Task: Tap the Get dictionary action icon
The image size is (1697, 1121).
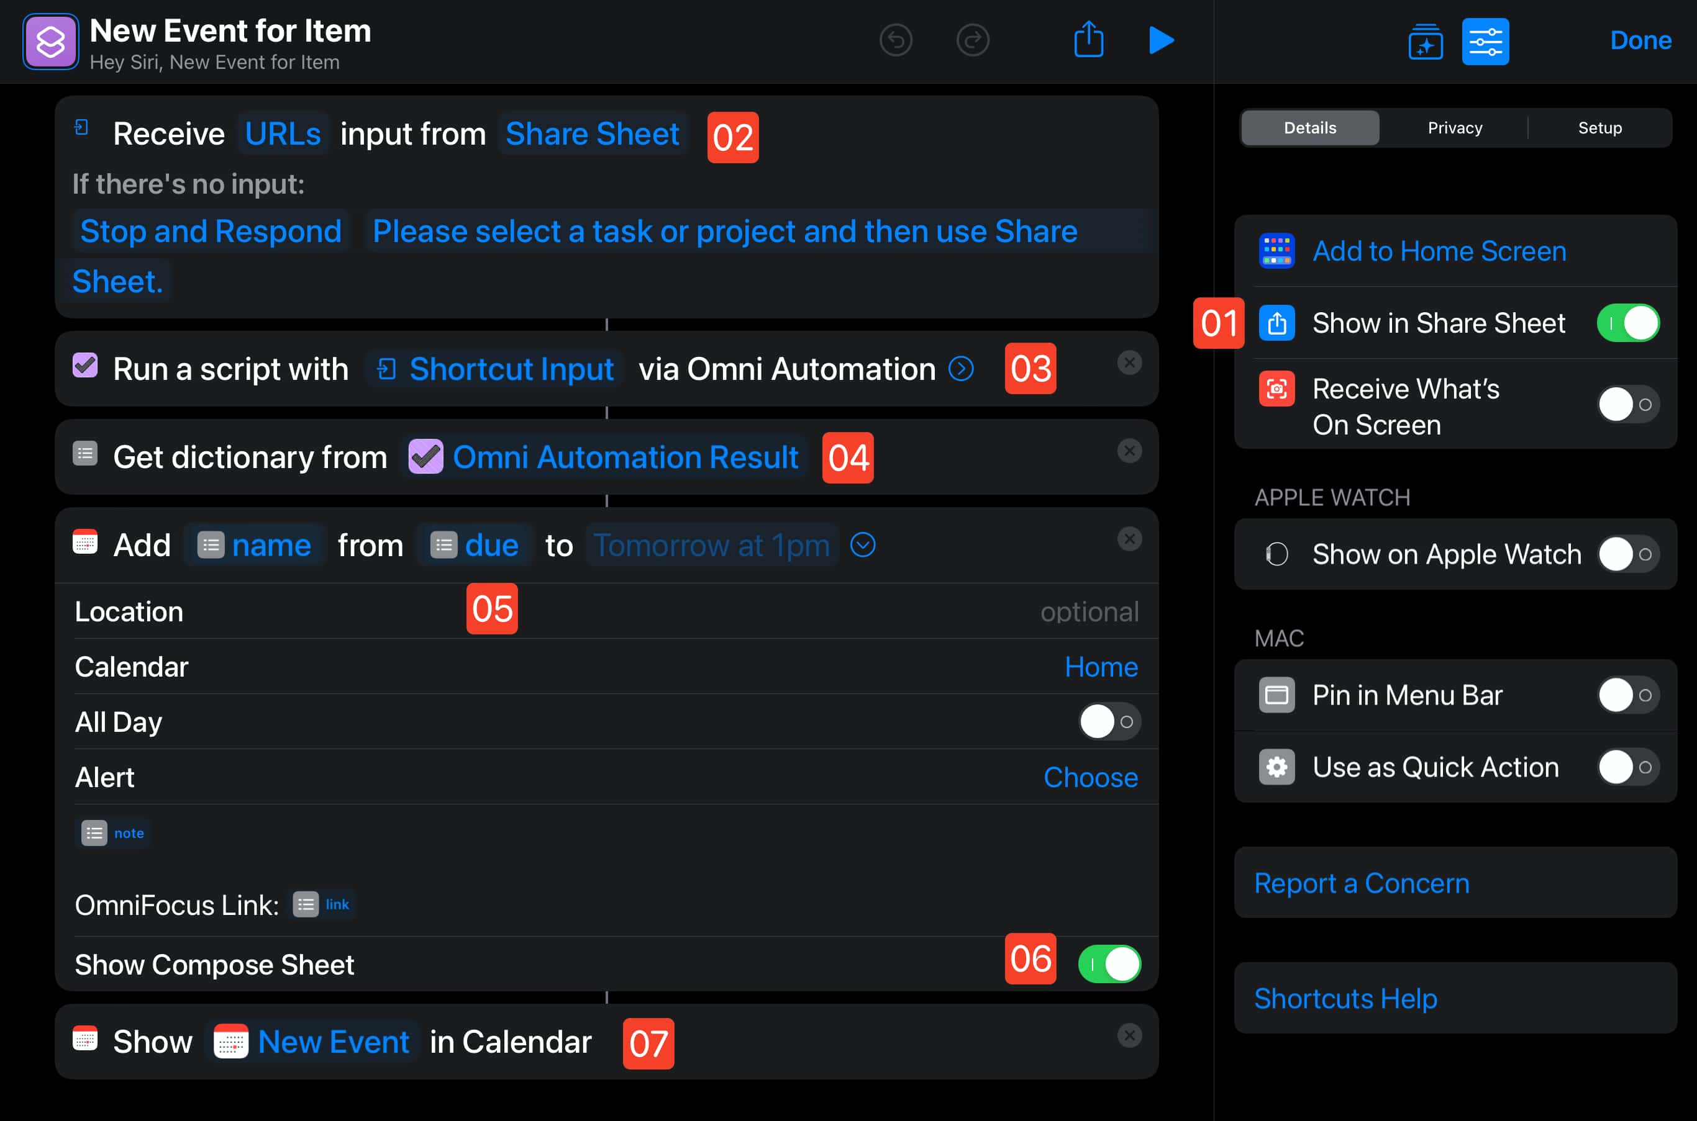Action: [x=85, y=453]
